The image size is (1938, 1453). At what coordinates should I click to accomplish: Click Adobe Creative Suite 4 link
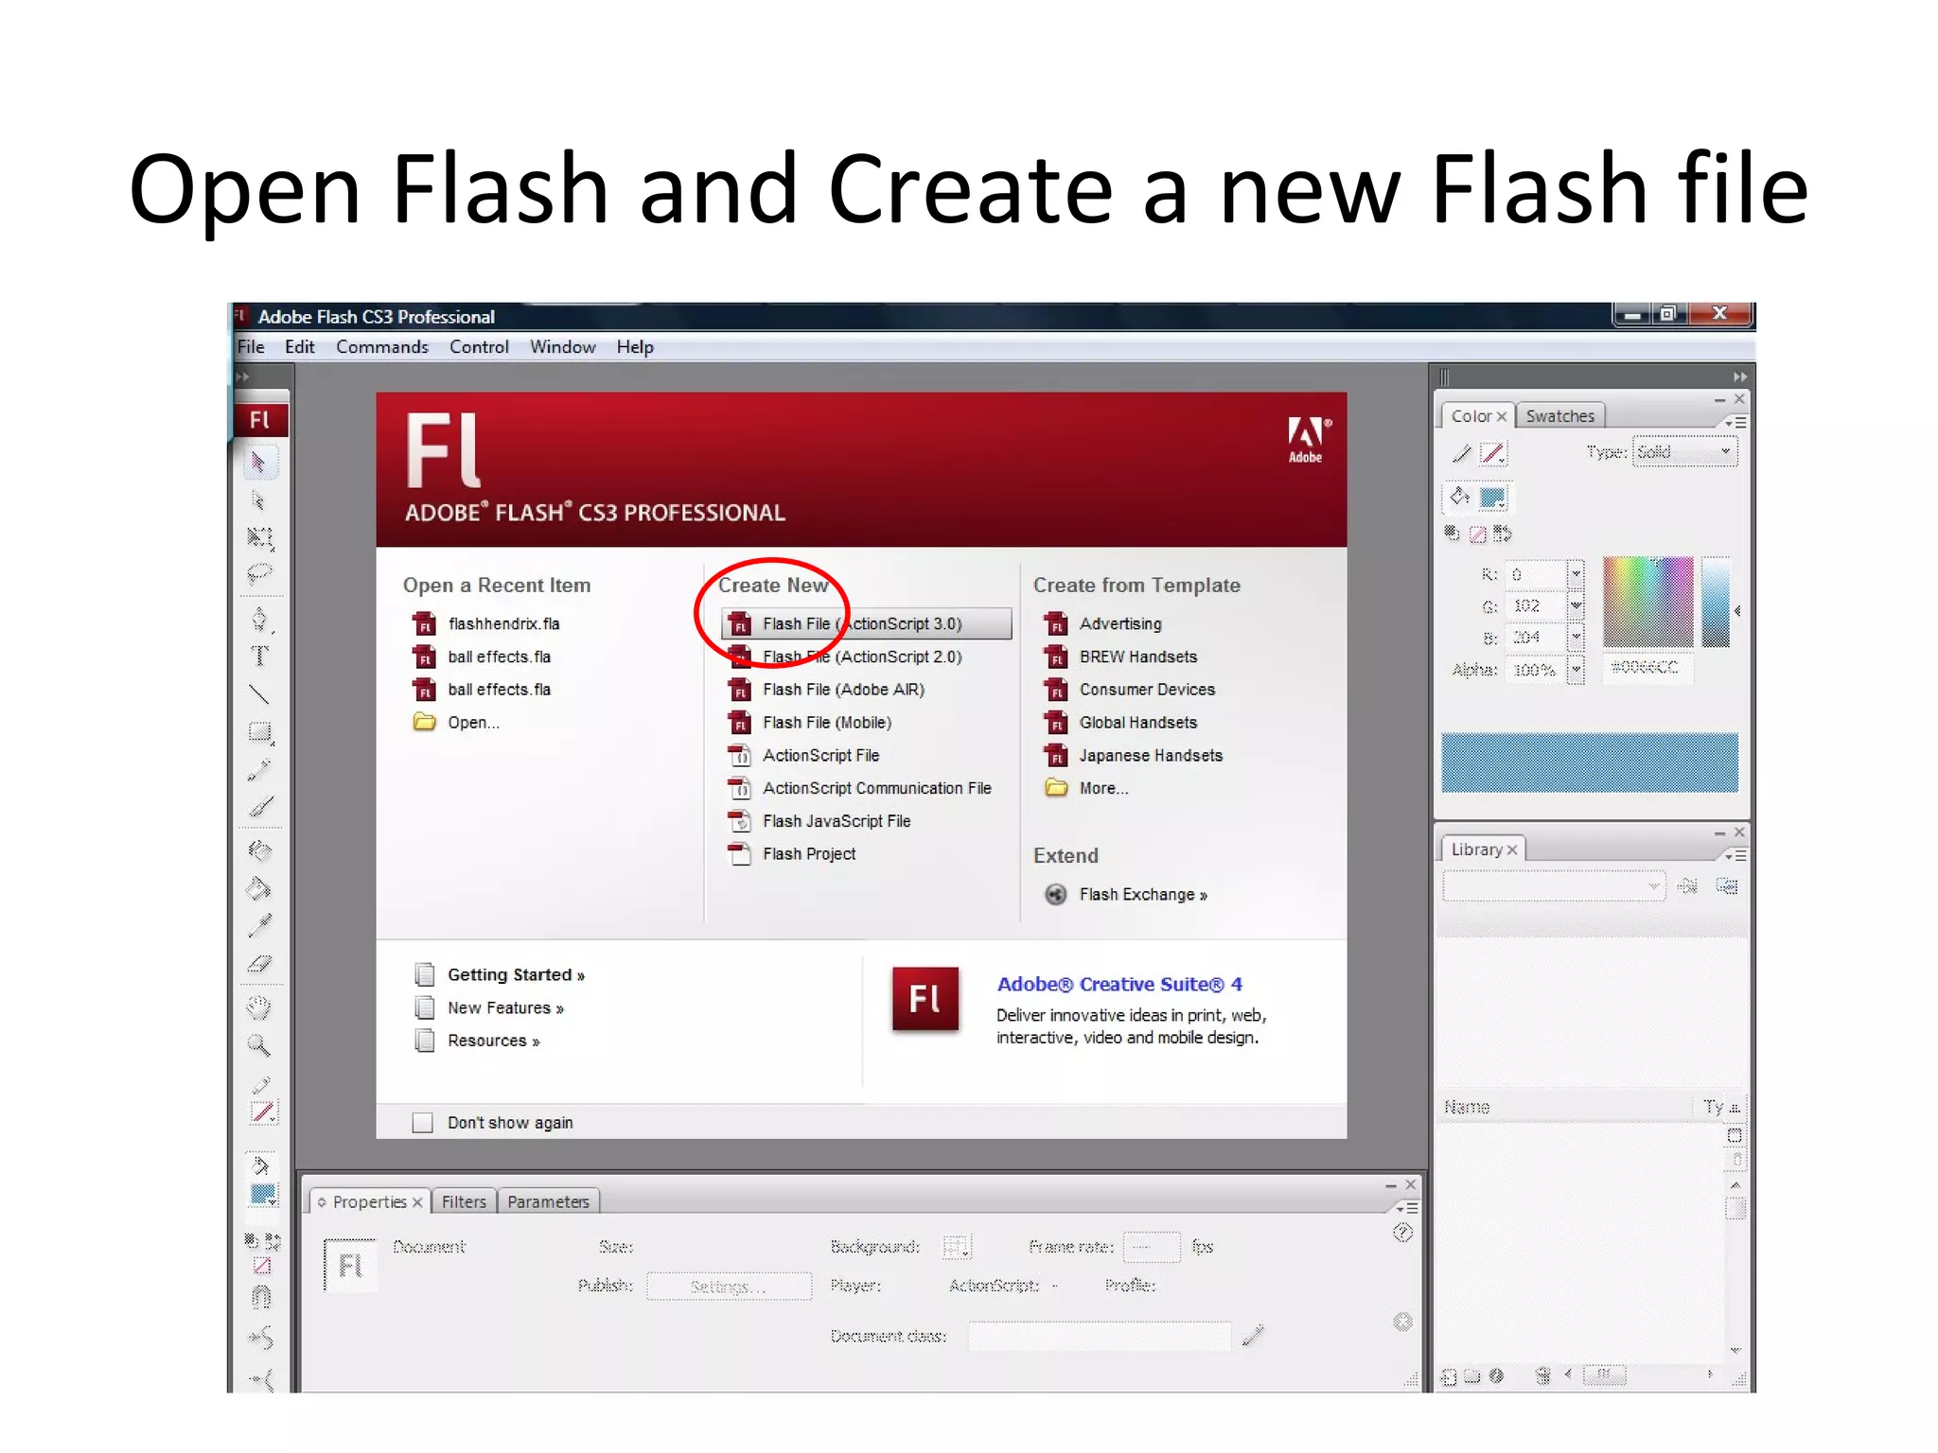click(x=1119, y=984)
